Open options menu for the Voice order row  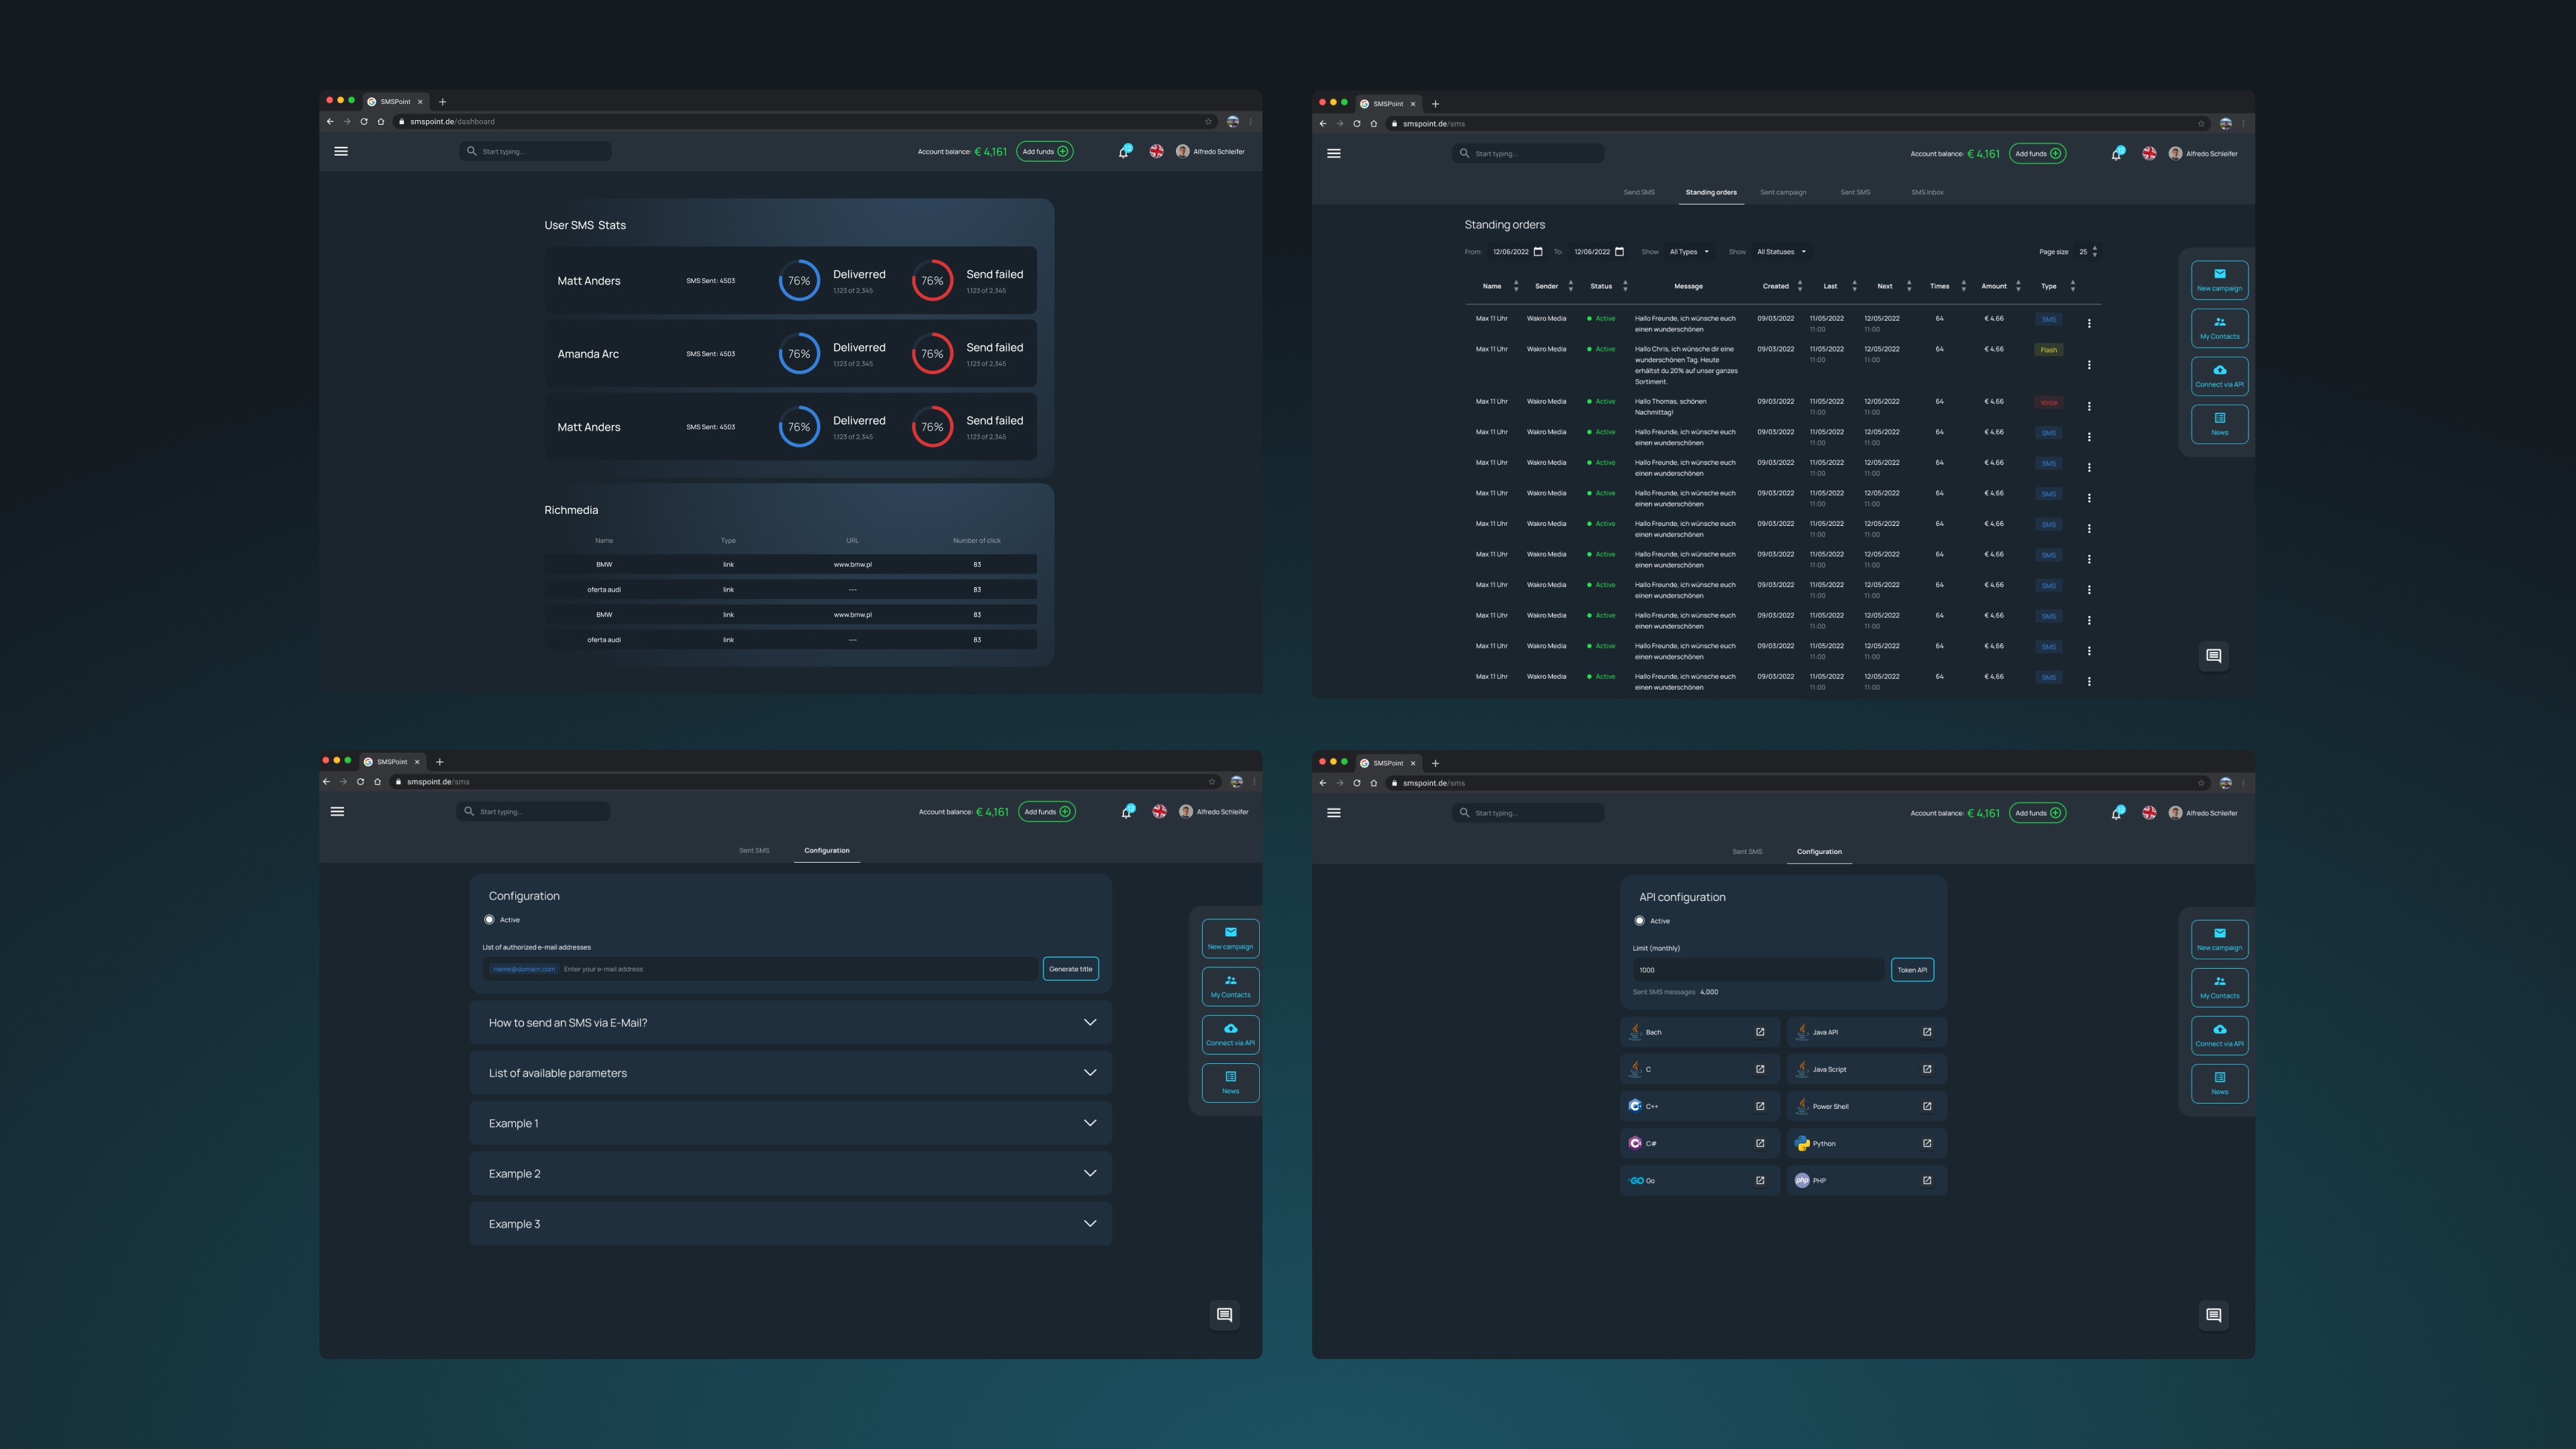[2089, 406]
